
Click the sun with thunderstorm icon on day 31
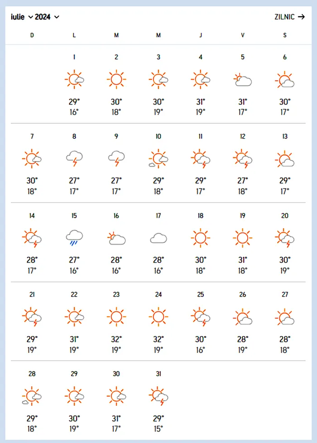click(158, 396)
